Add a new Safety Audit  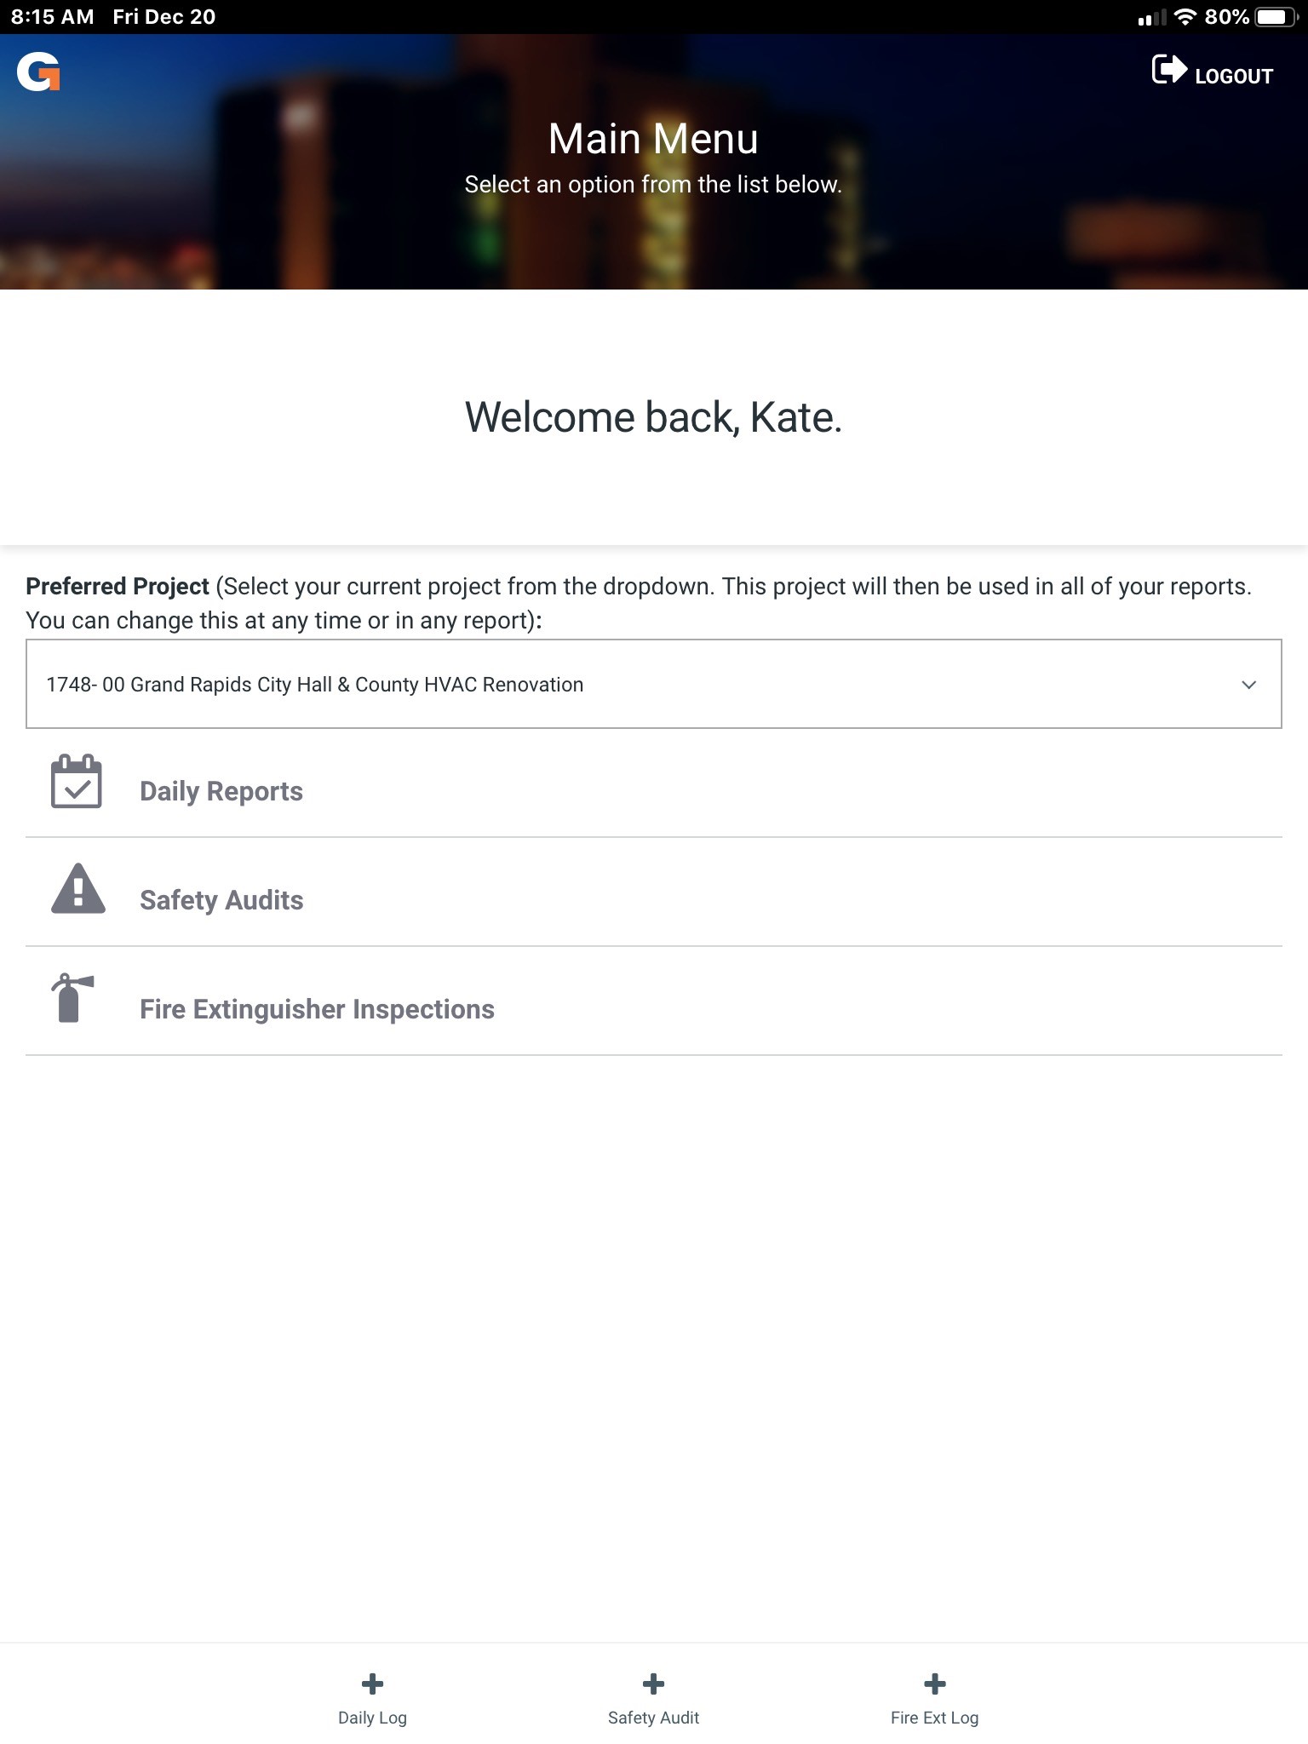point(653,1699)
